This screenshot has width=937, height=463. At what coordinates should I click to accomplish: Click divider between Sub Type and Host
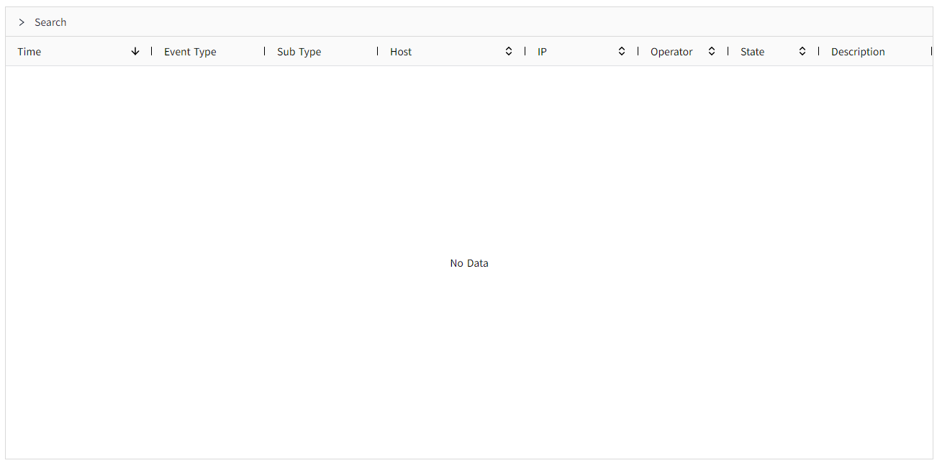tap(378, 51)
